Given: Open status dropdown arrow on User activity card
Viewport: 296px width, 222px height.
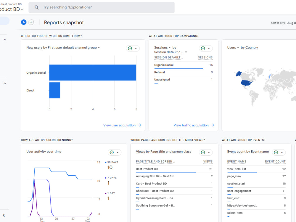Looking at the screenshot, I should 118,152.
